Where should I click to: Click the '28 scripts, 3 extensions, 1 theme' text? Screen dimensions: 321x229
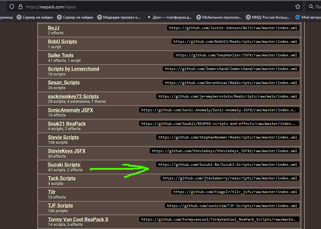pyautogui.click(x=77, y=102)
